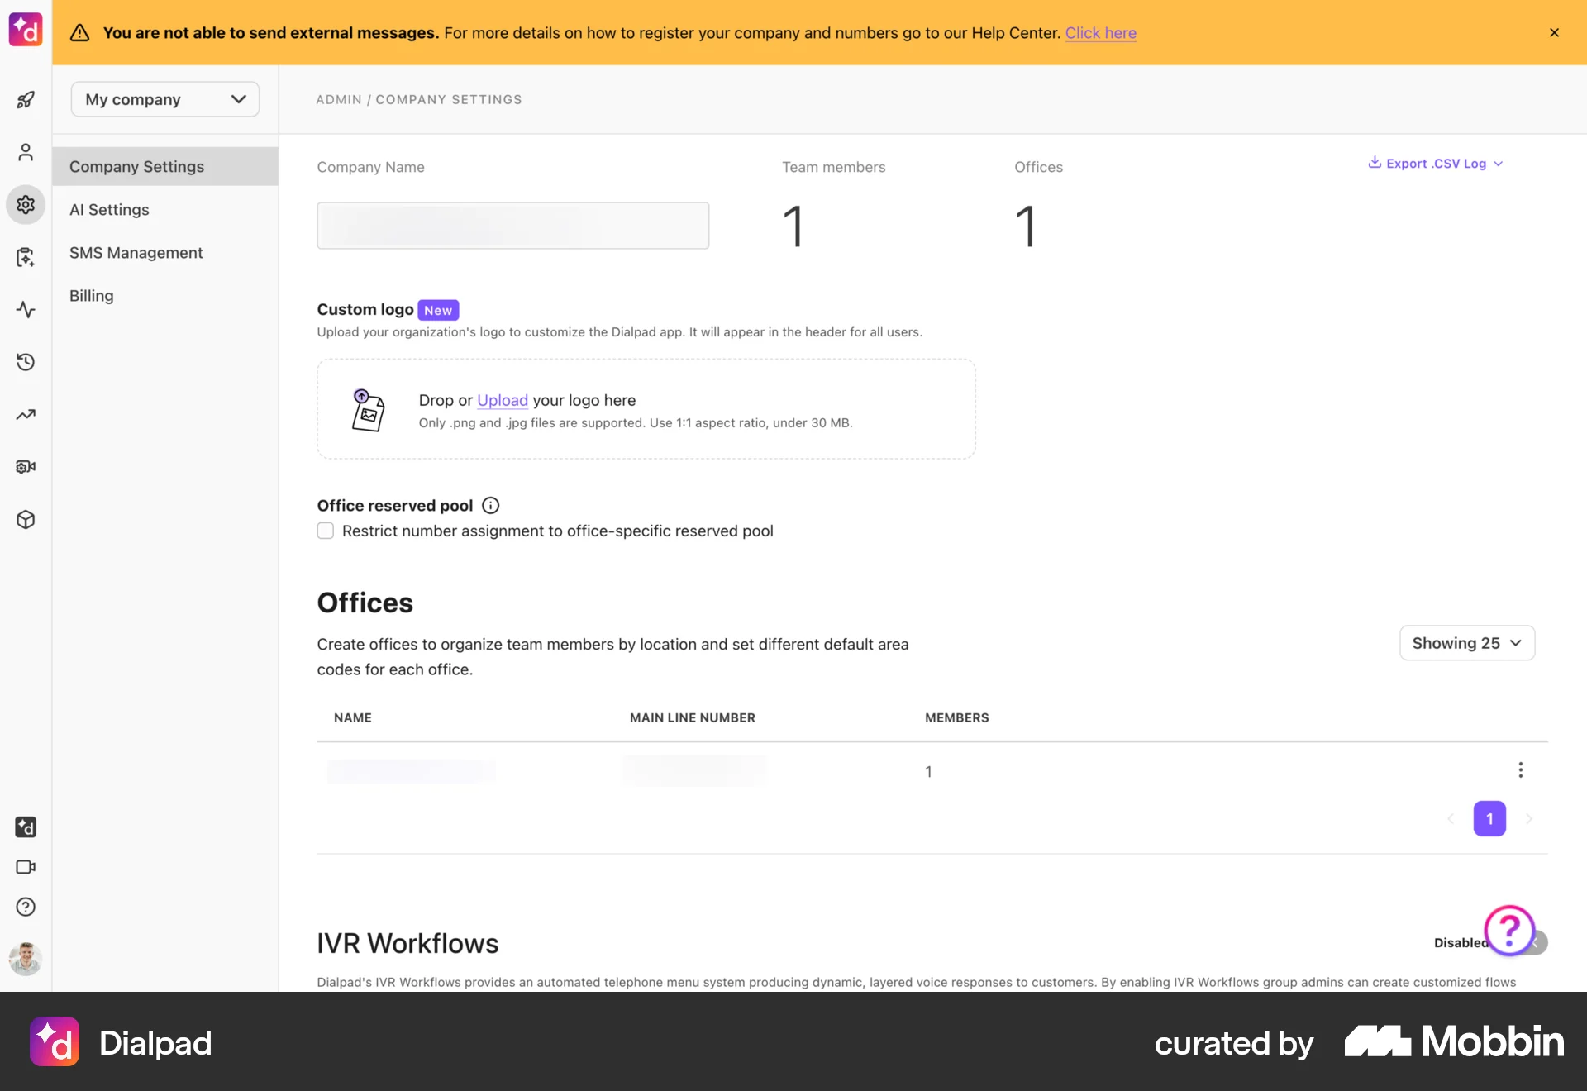Open SMS Management settings
The image size is (1587, 1091).
coord(136,252)
